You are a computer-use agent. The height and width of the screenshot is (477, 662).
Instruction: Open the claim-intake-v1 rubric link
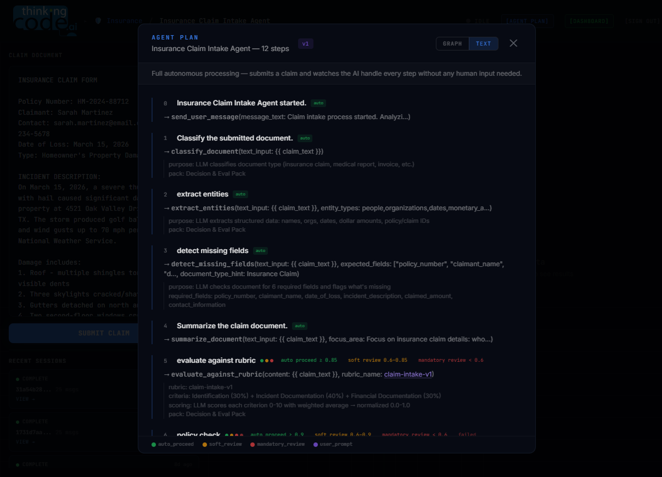pos(408,374)
